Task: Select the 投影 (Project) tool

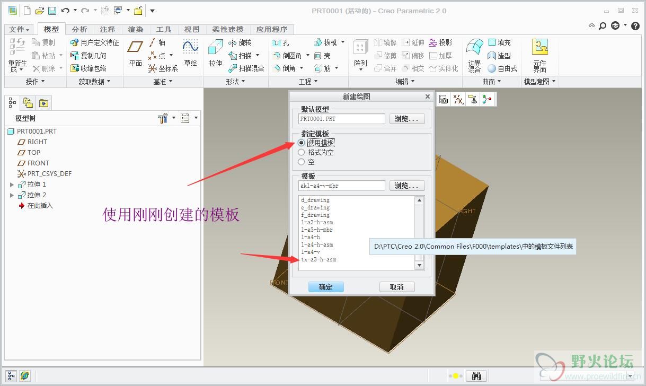Action: [x=440, y=42]
